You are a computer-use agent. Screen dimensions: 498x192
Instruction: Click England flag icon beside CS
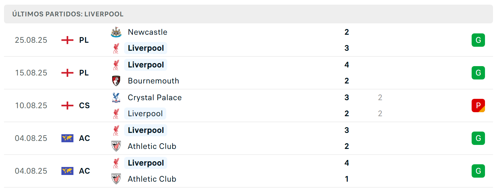pyautogui.click(x=67, y=106)
